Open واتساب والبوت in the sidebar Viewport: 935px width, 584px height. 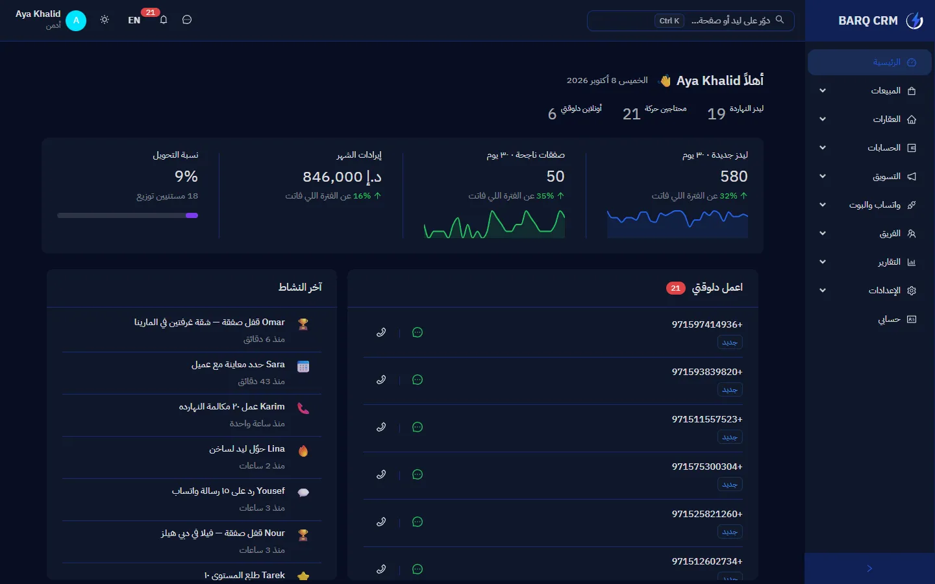pyautogui.click(x=869, y=205)
